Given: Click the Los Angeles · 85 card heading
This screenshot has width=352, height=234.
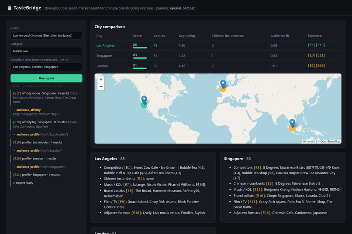Looking at the screenshot, I should (x=110, y=159).
